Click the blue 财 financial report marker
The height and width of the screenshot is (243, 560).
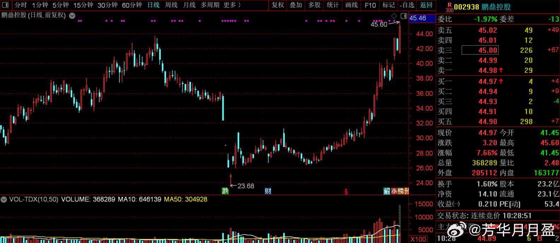coord(268,191)
